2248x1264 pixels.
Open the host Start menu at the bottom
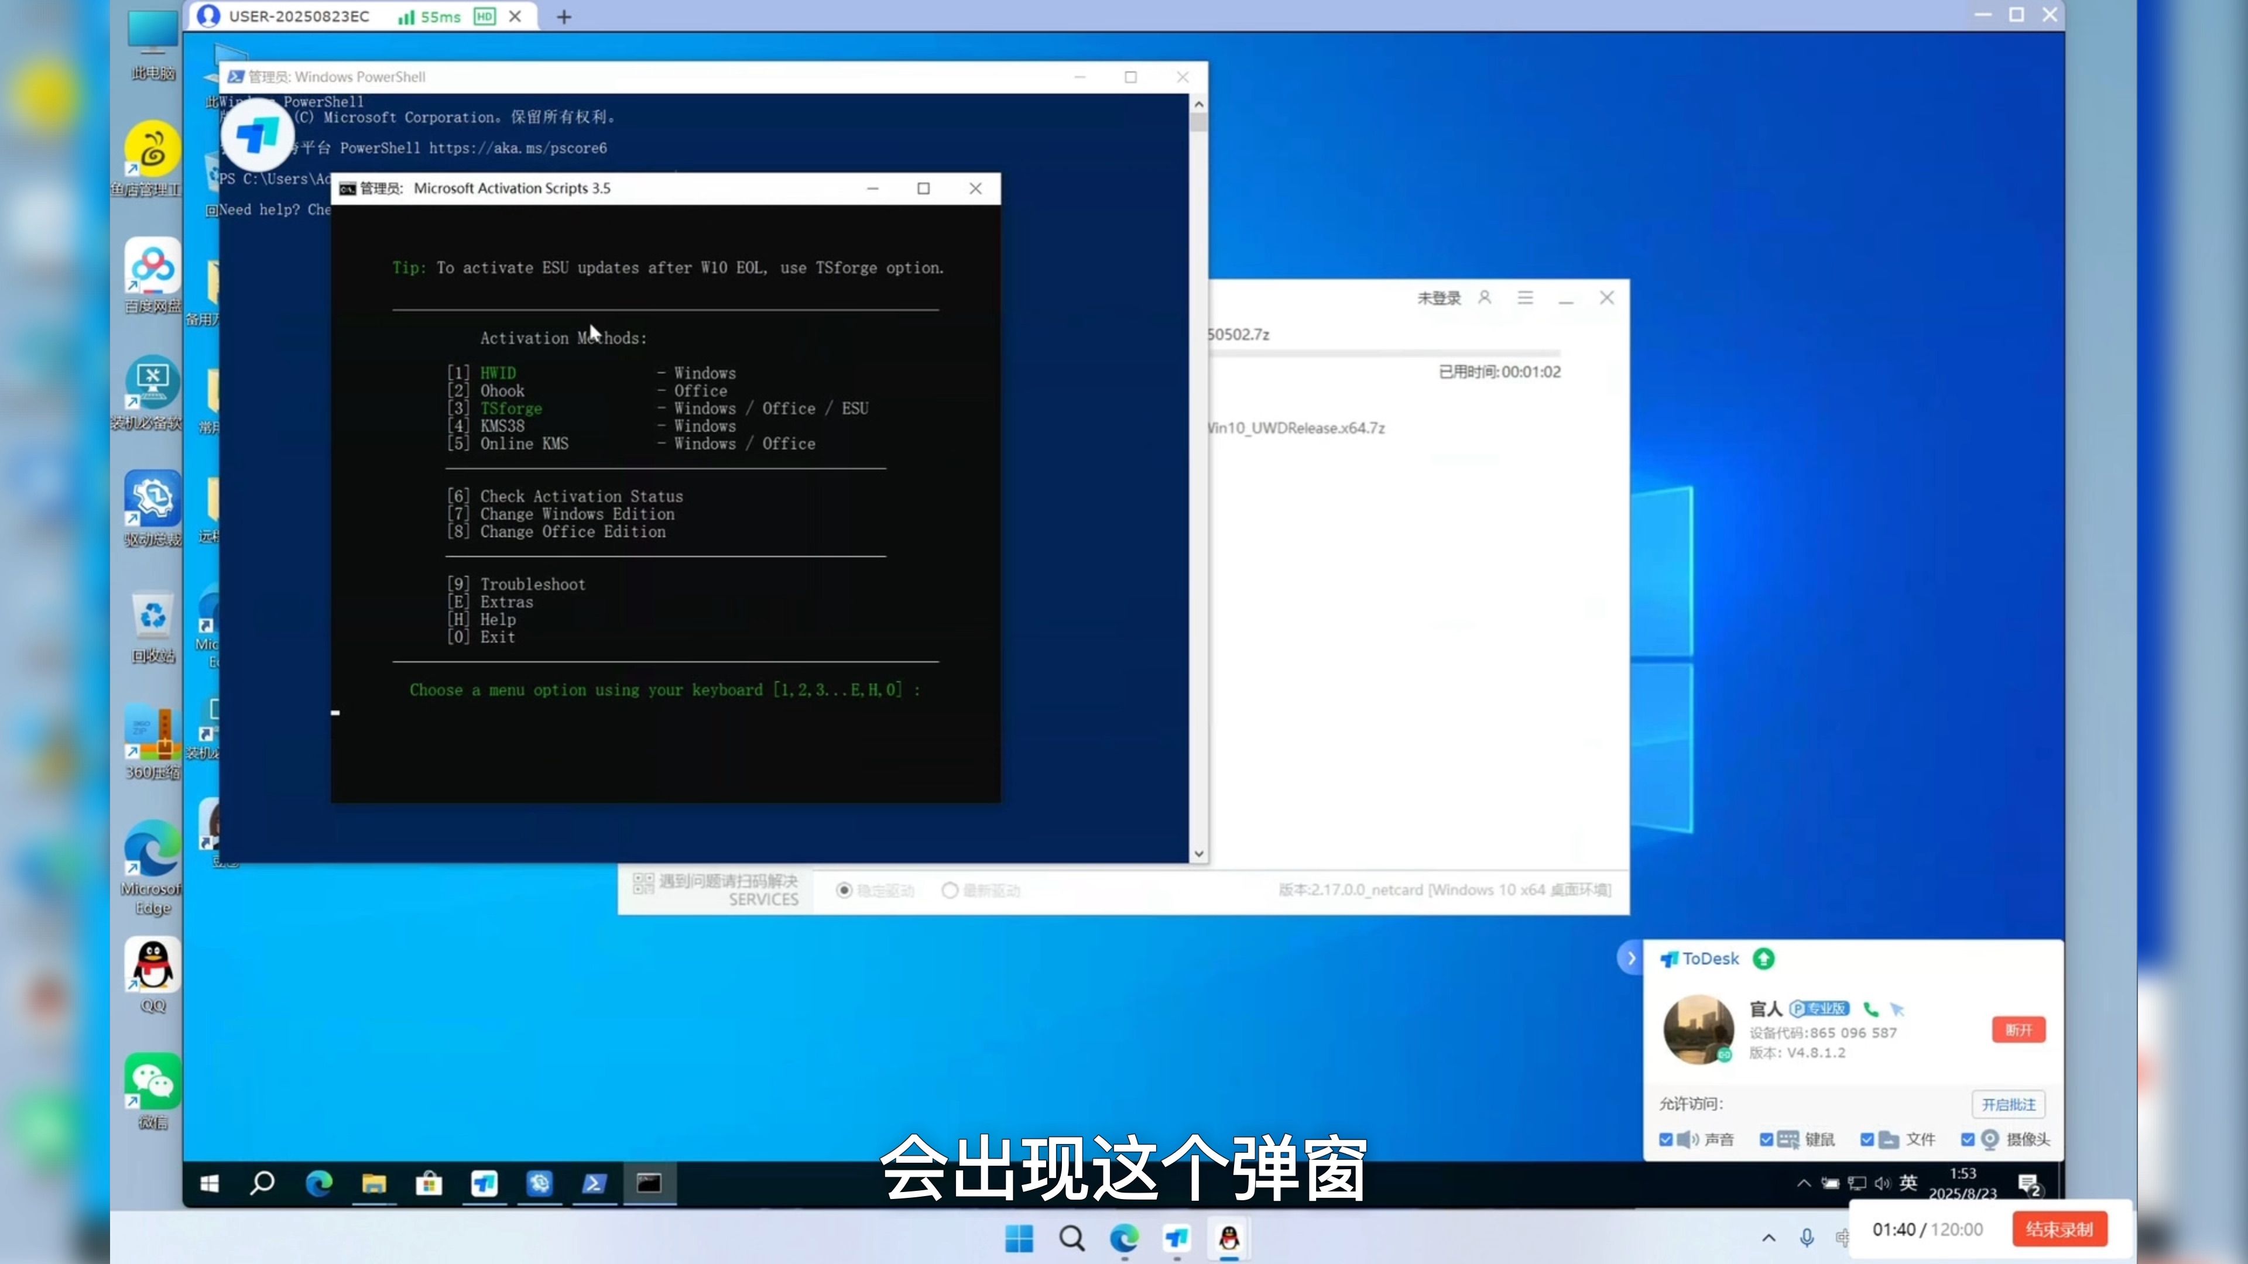pyautogui.click(x=1019, y=1238)
